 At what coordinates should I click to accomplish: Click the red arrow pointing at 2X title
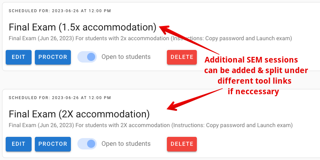(x=194, y=99)
